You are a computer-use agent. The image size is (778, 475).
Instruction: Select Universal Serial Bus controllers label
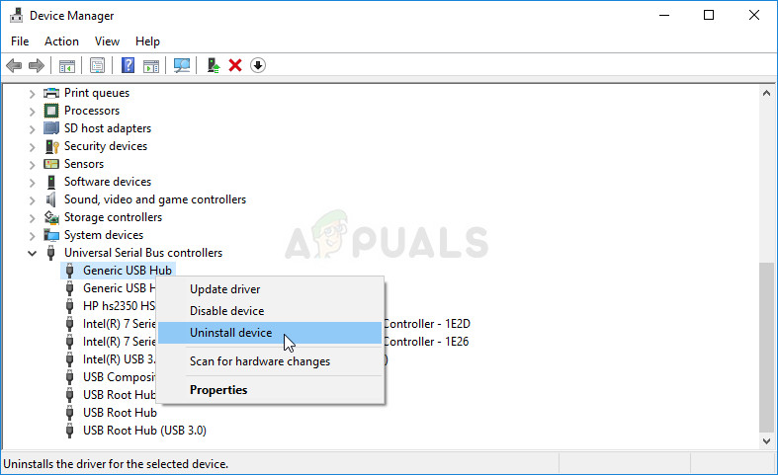point(143,253)
